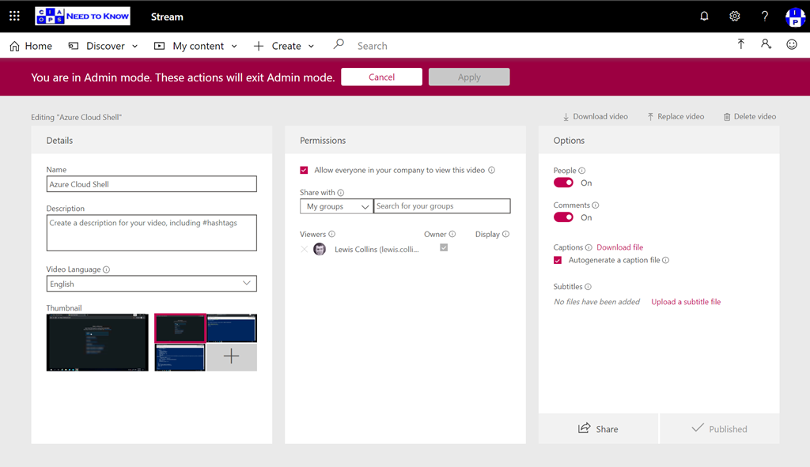Expand the My content menu

[195, 46]
